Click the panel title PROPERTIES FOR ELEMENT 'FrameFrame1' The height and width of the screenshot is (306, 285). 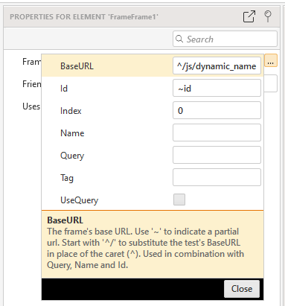84,17
